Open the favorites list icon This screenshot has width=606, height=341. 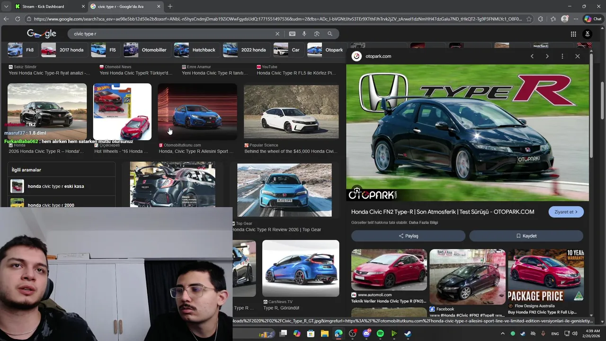point(553,19)
